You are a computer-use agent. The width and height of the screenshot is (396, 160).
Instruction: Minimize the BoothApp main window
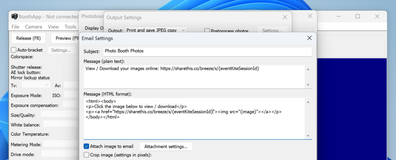point(339,16)
